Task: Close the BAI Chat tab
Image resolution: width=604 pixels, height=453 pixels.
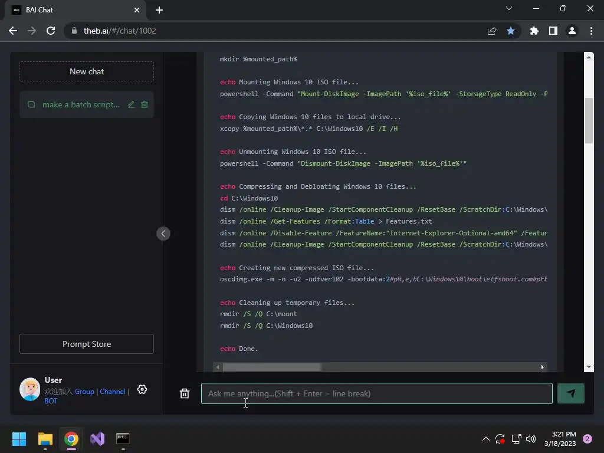Action: point(137,10)
